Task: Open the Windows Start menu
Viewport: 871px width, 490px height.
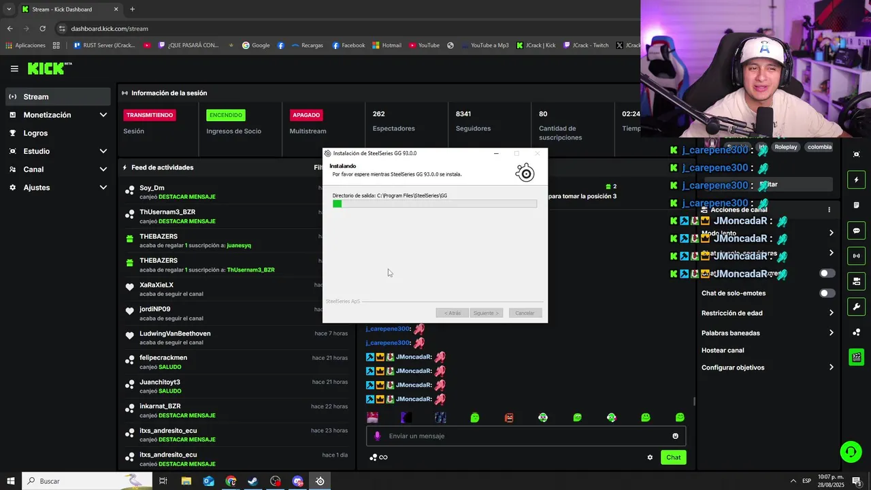Action: point(10,481)
